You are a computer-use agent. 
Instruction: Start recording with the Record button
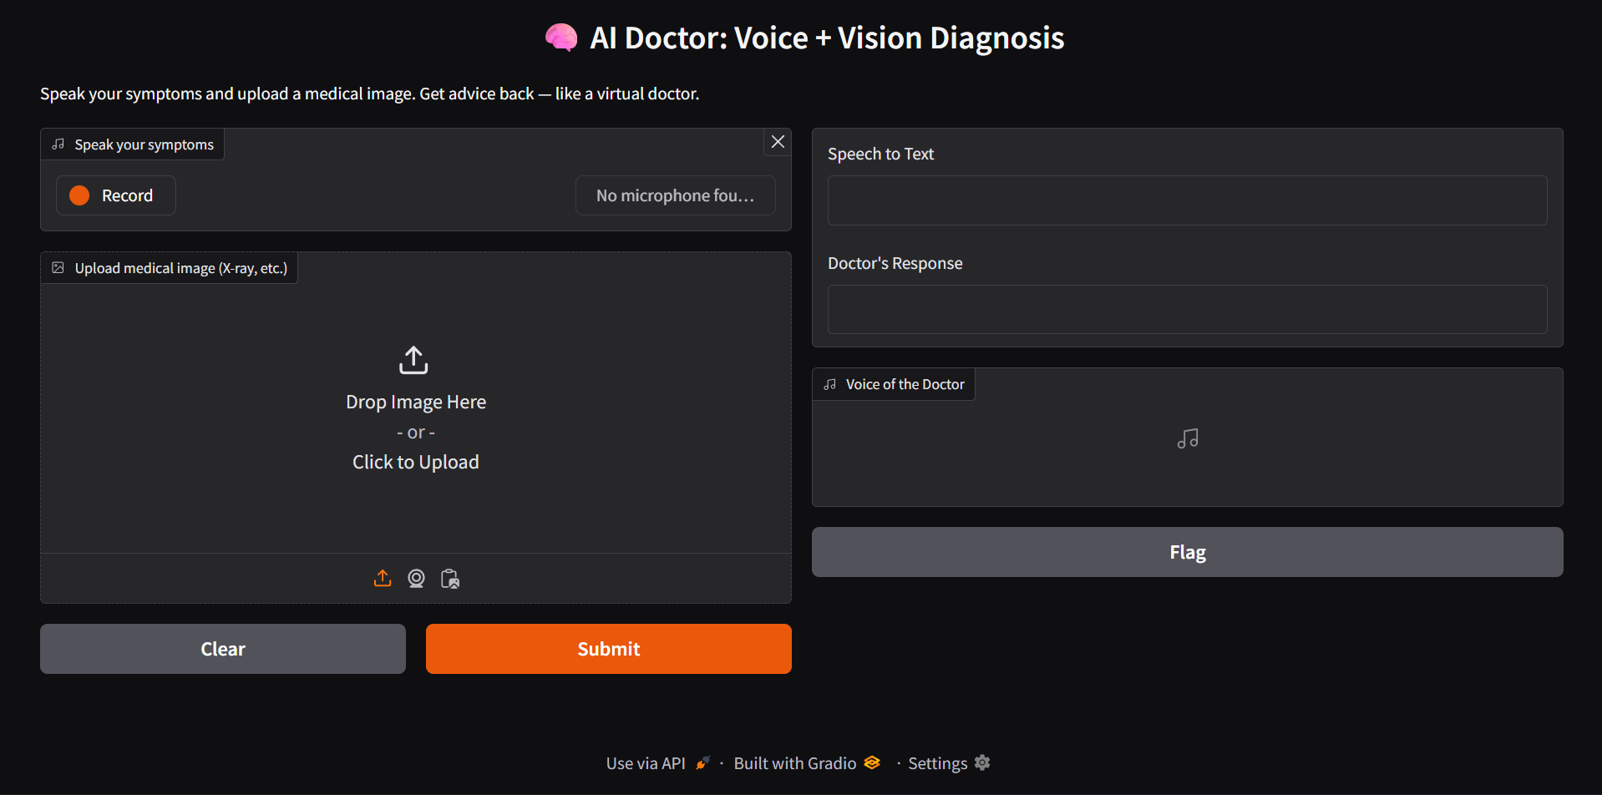click(116, 195)
